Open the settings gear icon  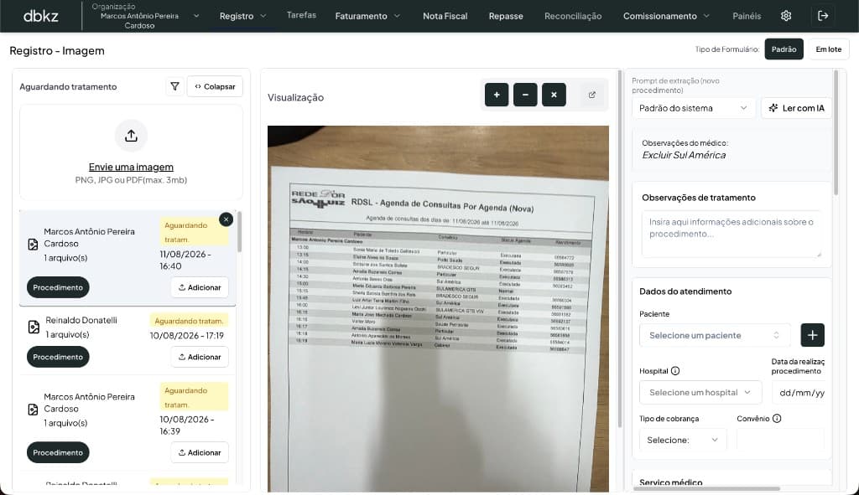785,16
